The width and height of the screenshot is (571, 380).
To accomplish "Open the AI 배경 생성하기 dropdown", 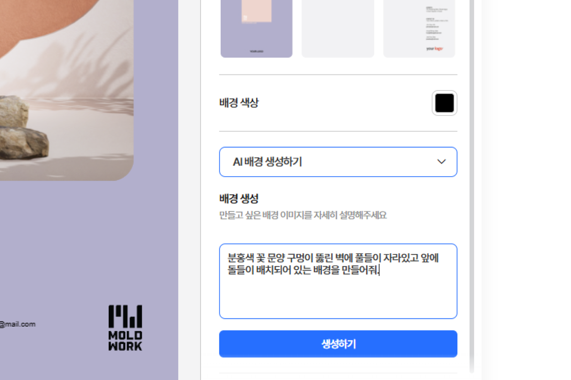I will tap(338, 162).
